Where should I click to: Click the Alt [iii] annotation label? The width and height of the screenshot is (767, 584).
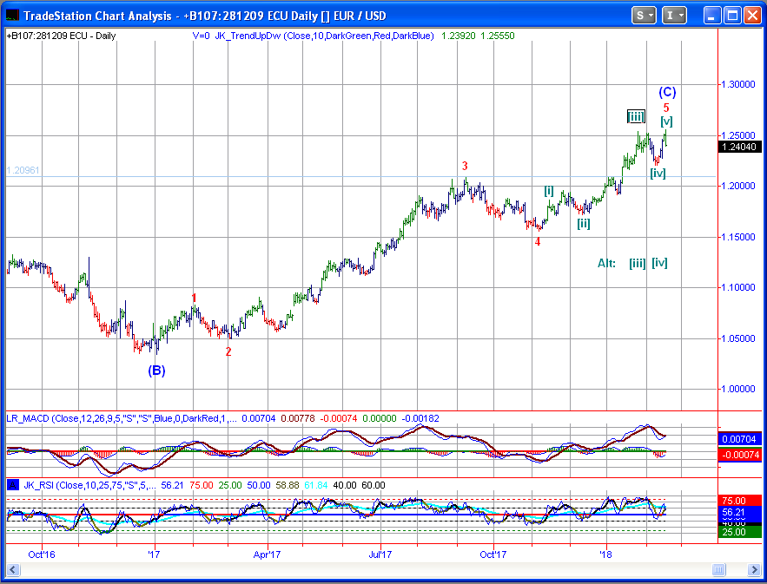[638, 264]
